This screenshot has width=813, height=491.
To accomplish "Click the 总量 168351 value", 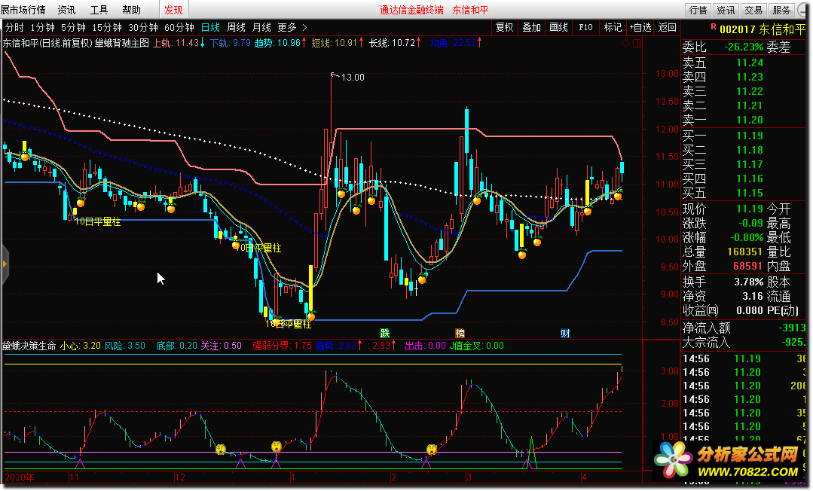I will pos(744,252).
